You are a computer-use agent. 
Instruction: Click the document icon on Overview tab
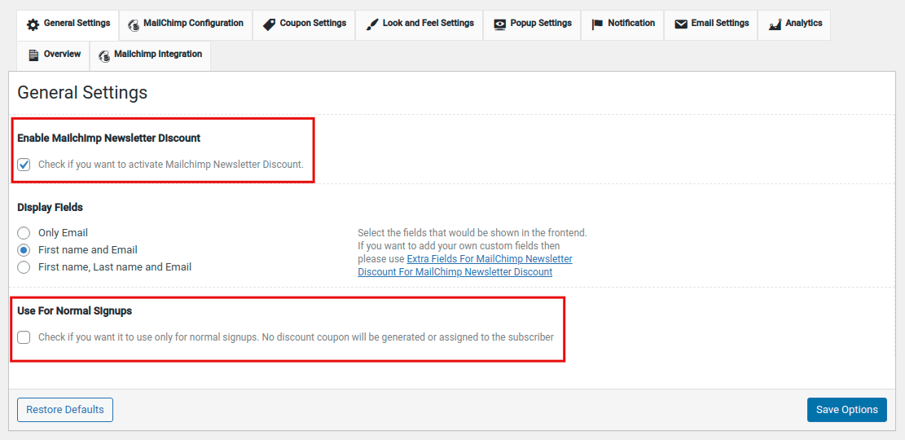[33, 55]
